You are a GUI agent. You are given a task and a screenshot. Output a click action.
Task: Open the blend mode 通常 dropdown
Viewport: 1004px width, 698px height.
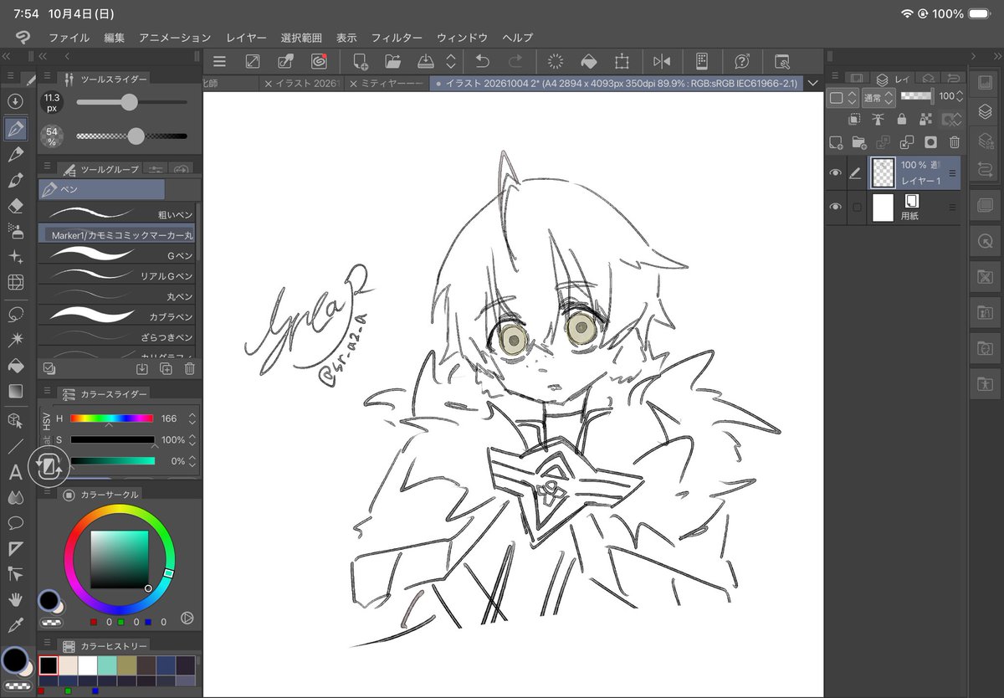coord(878,97)
